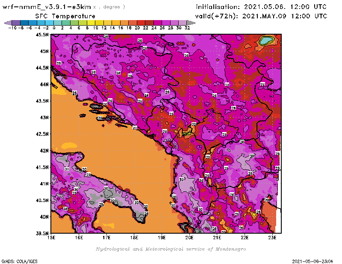Click the '41N' latitude axis label
This screenshot has width=342, height=264.
tap(44, 184)
